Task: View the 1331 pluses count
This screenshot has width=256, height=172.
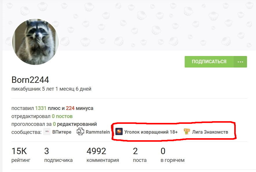Action: (x=41, y=108)
